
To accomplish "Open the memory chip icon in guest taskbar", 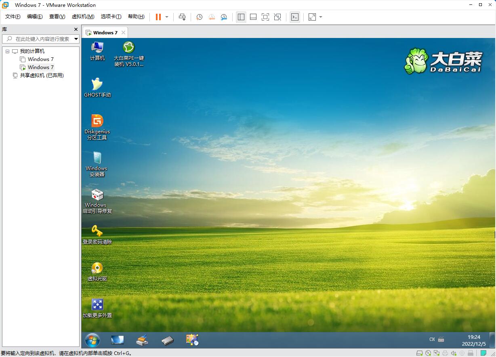I will 167,340.
